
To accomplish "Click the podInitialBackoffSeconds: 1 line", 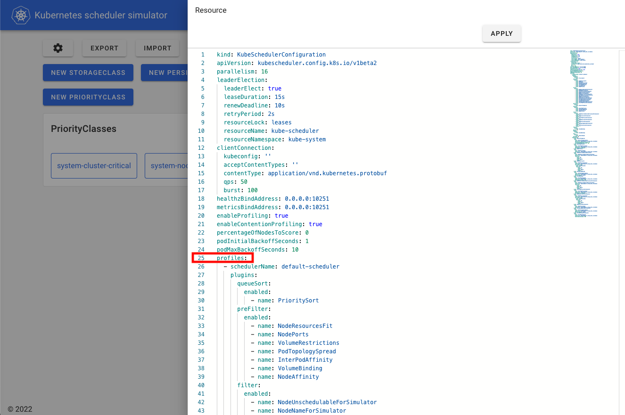I will (x=263, y=241).
